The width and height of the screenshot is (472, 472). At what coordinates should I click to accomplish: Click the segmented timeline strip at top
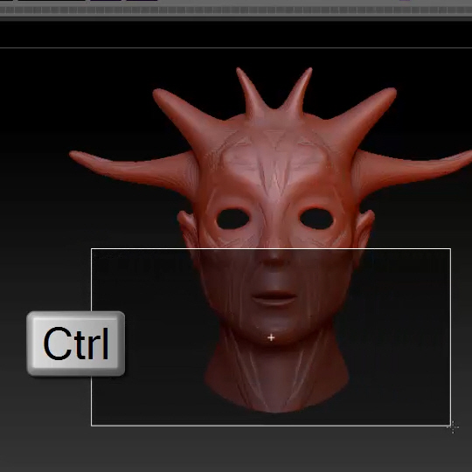pyautogui.click(x=236, y=10)
